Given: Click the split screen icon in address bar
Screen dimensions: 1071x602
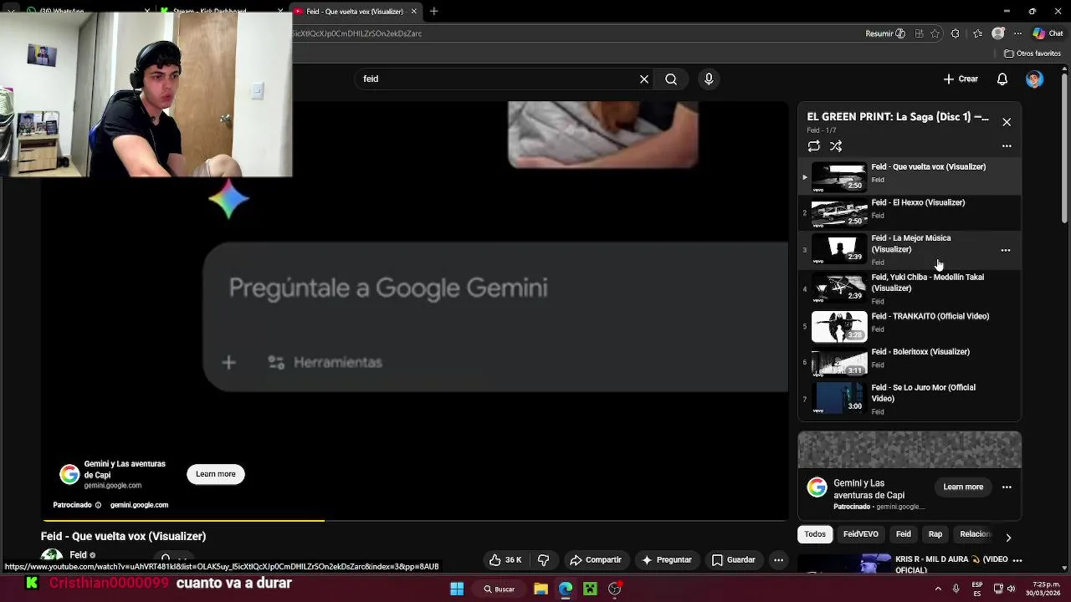Looking at the screenshot, I should tap(919, 33).
